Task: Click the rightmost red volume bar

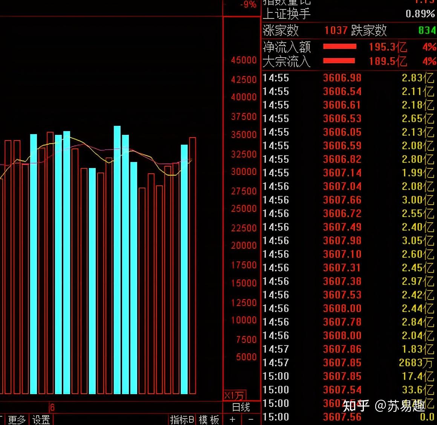Action: point(192,265)
